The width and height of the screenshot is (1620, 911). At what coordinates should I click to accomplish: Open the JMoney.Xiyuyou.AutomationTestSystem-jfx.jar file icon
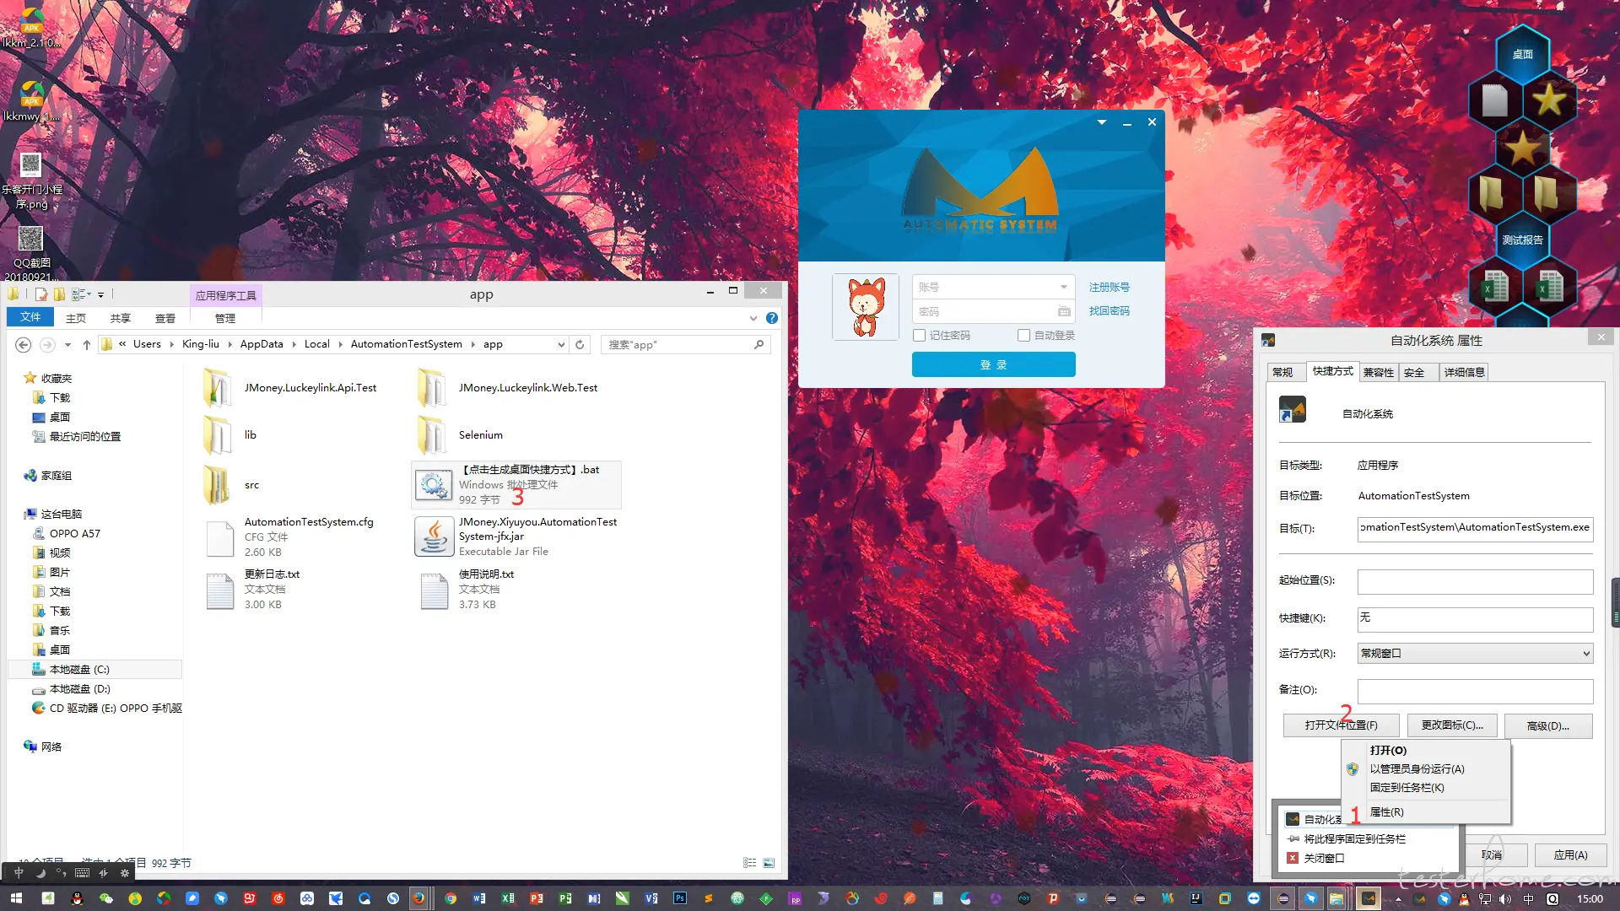tap(434, 536)
